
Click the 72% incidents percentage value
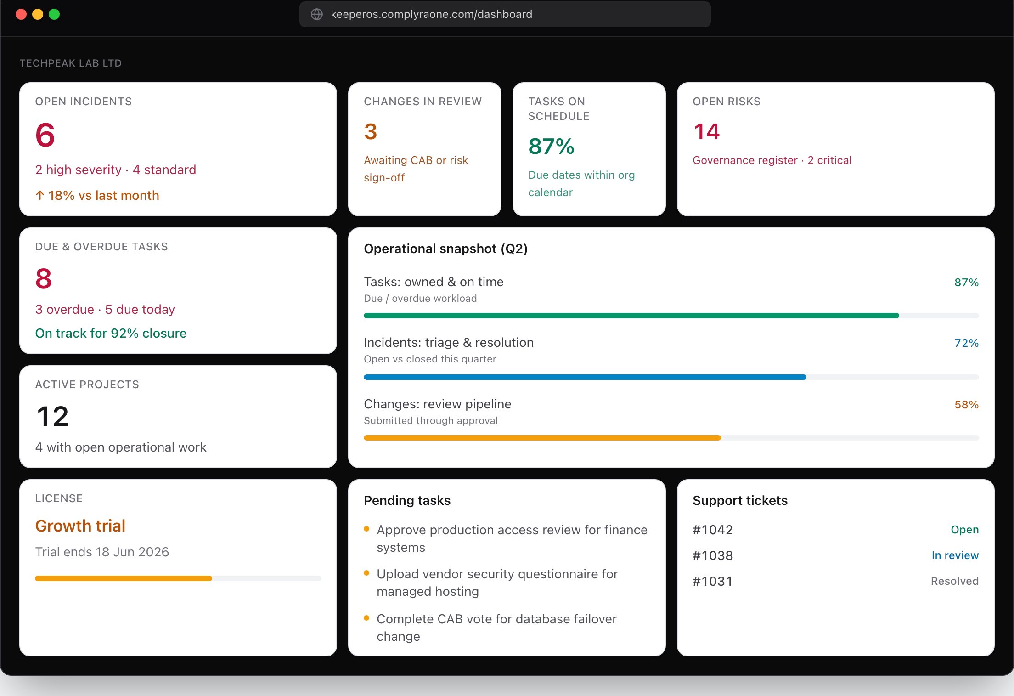966,343
